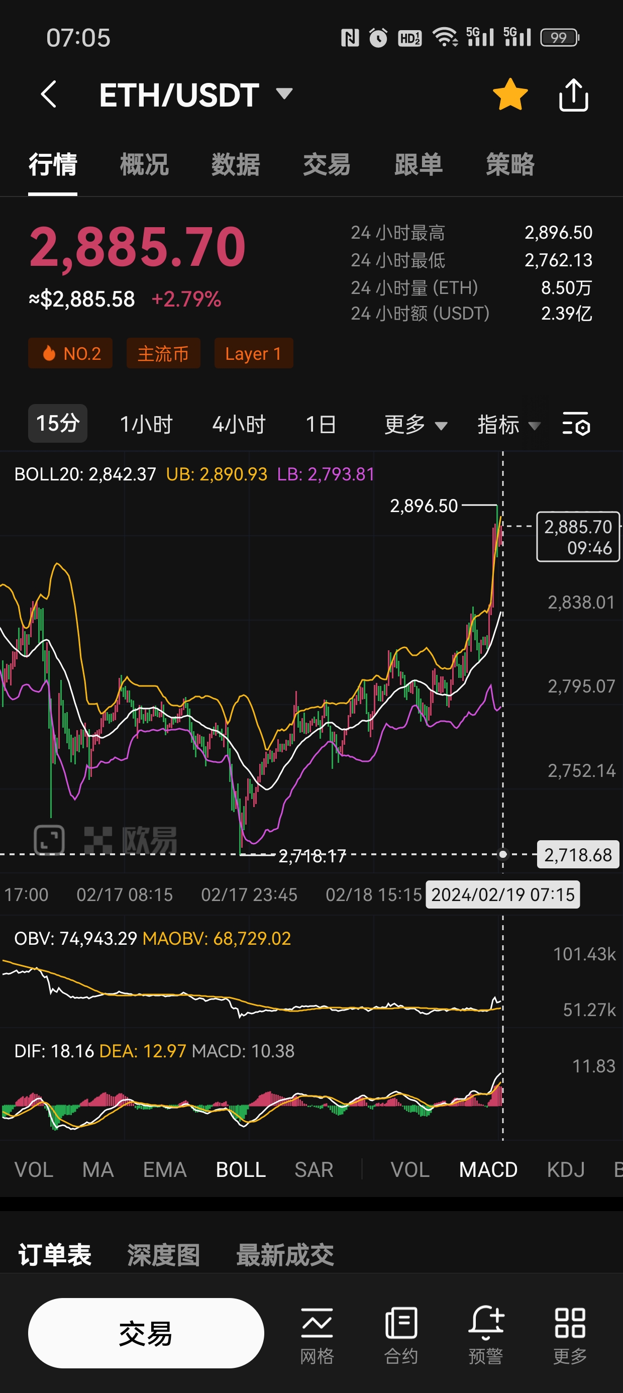The height and width of the screenshot is (1393, 623).
Task: Enable the SAR indicator
Action: (314, 1170)
